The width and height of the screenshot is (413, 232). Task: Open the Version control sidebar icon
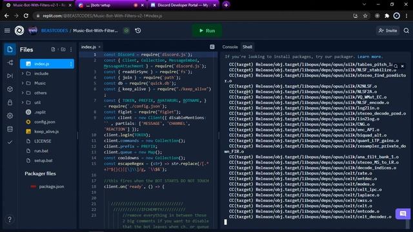[x=10, y=63]
